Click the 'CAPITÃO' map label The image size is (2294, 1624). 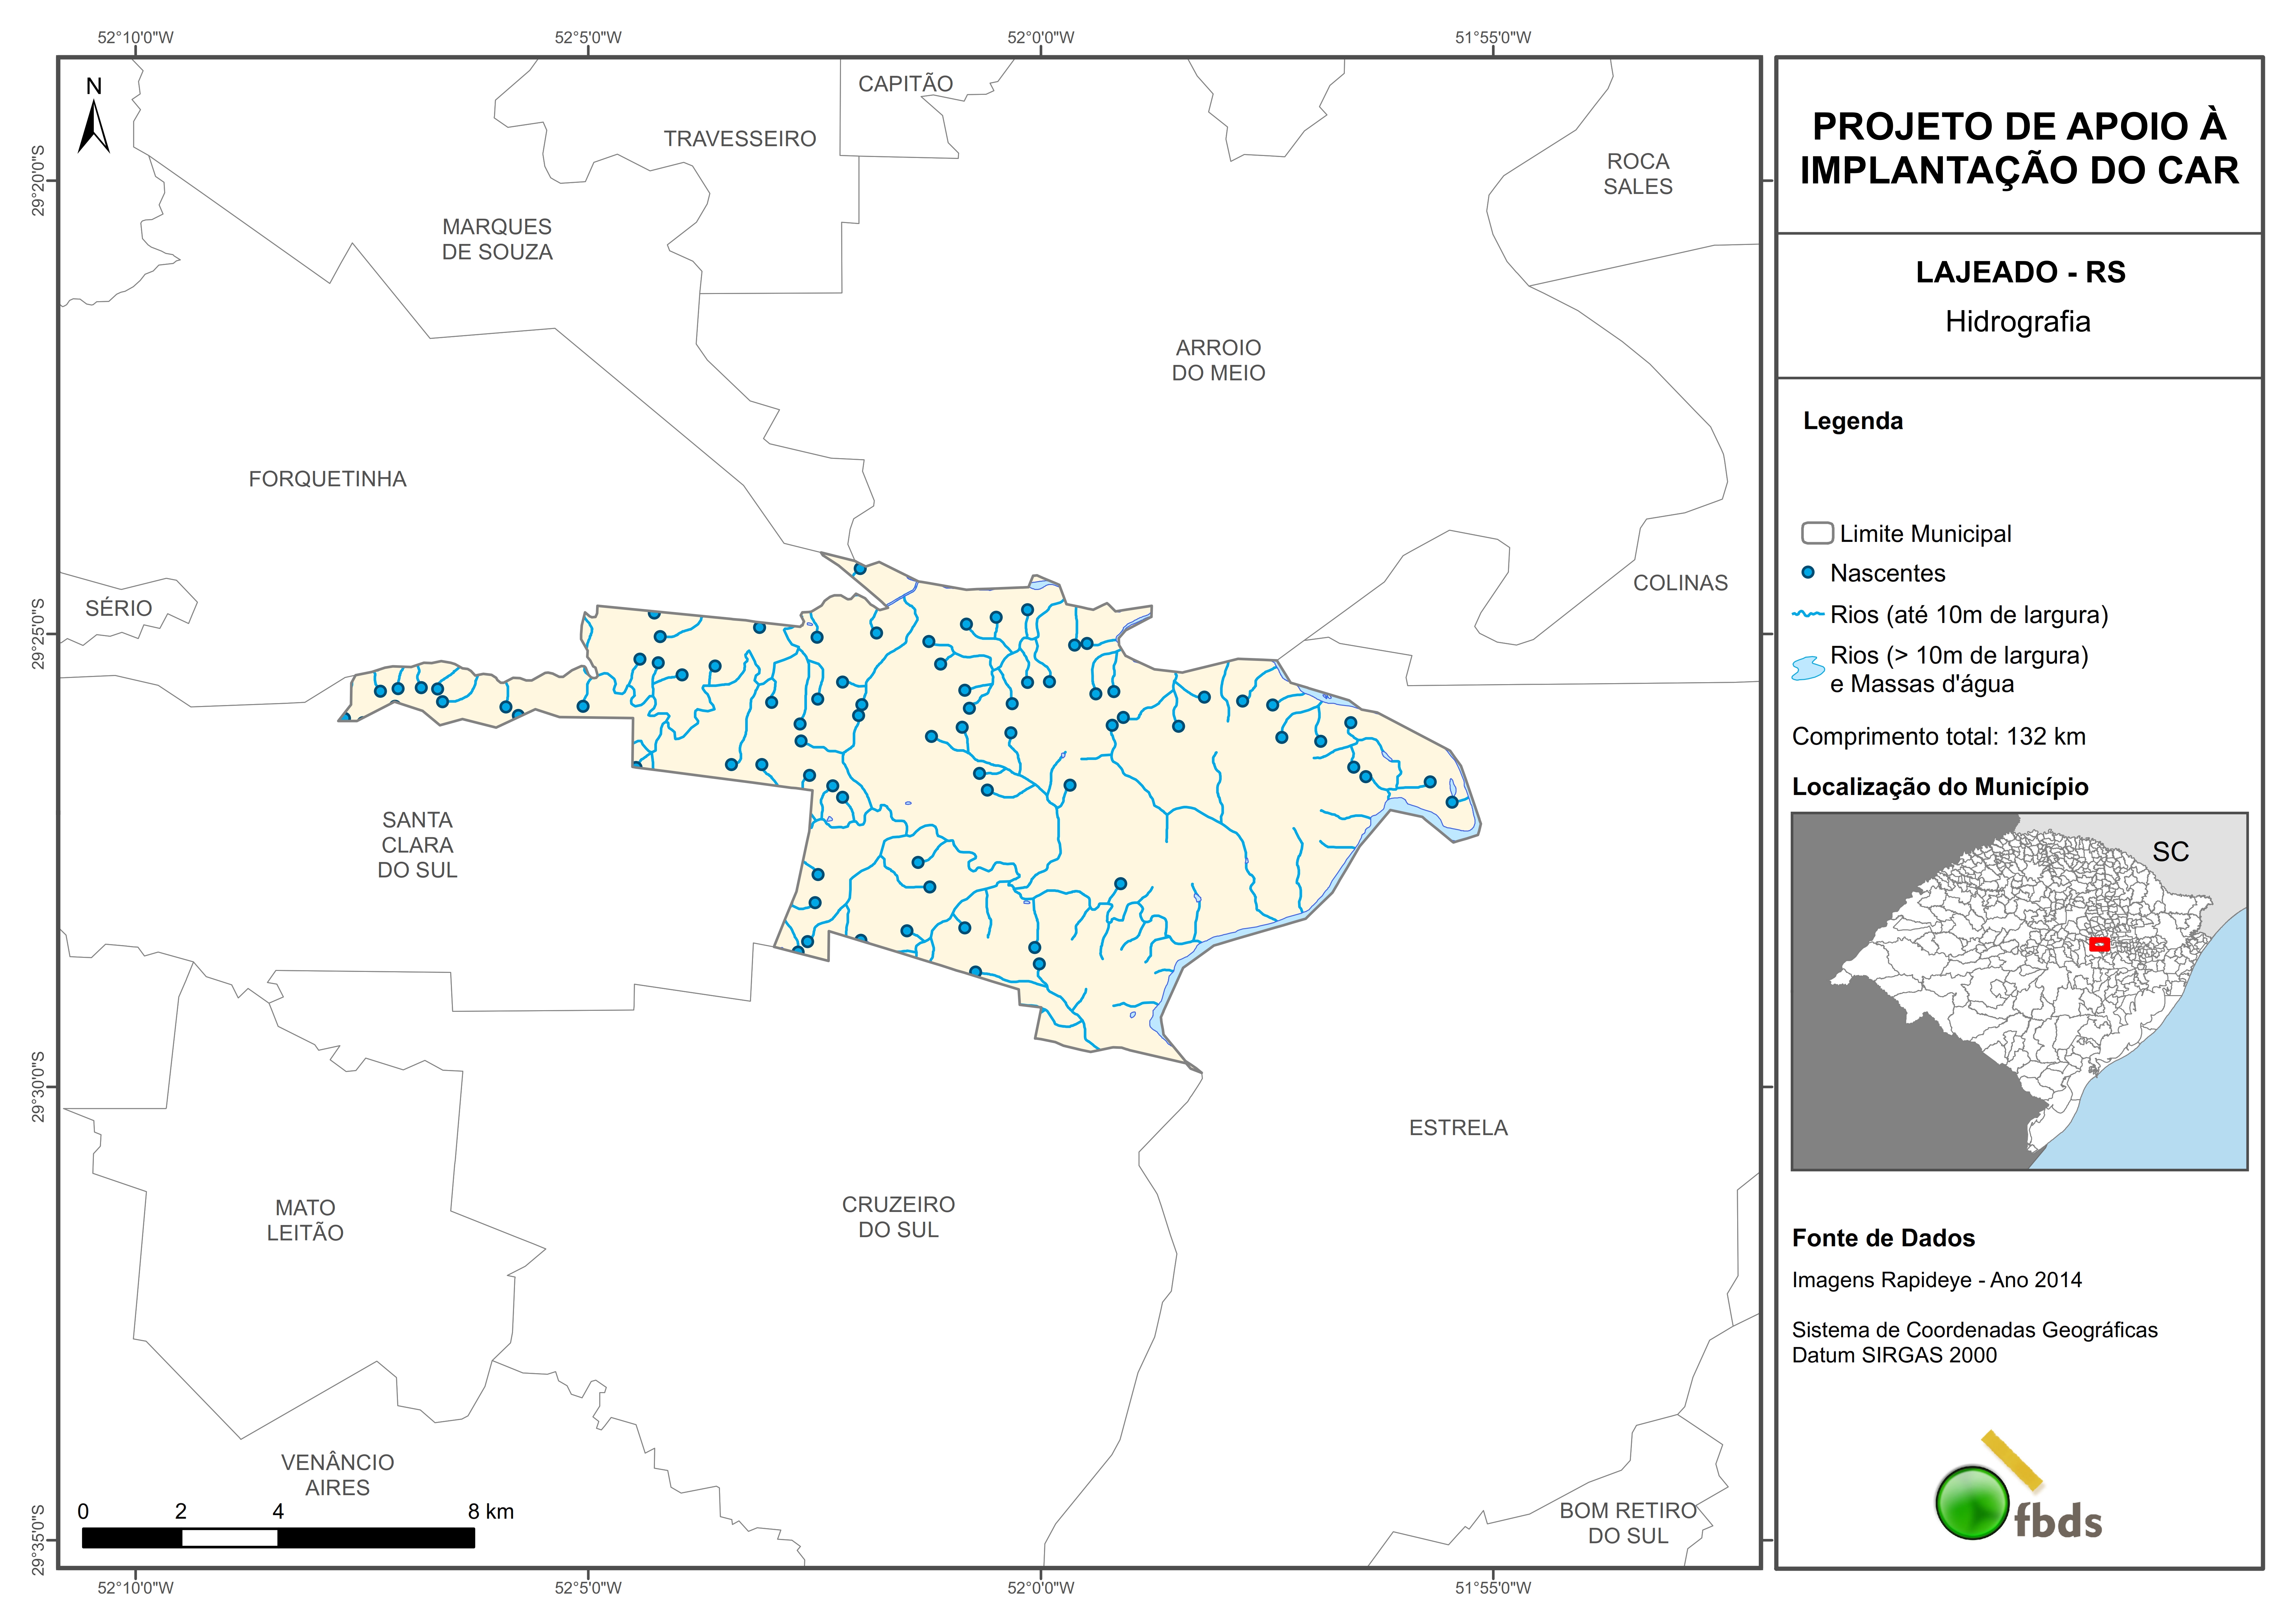click(x=906, y=84)
